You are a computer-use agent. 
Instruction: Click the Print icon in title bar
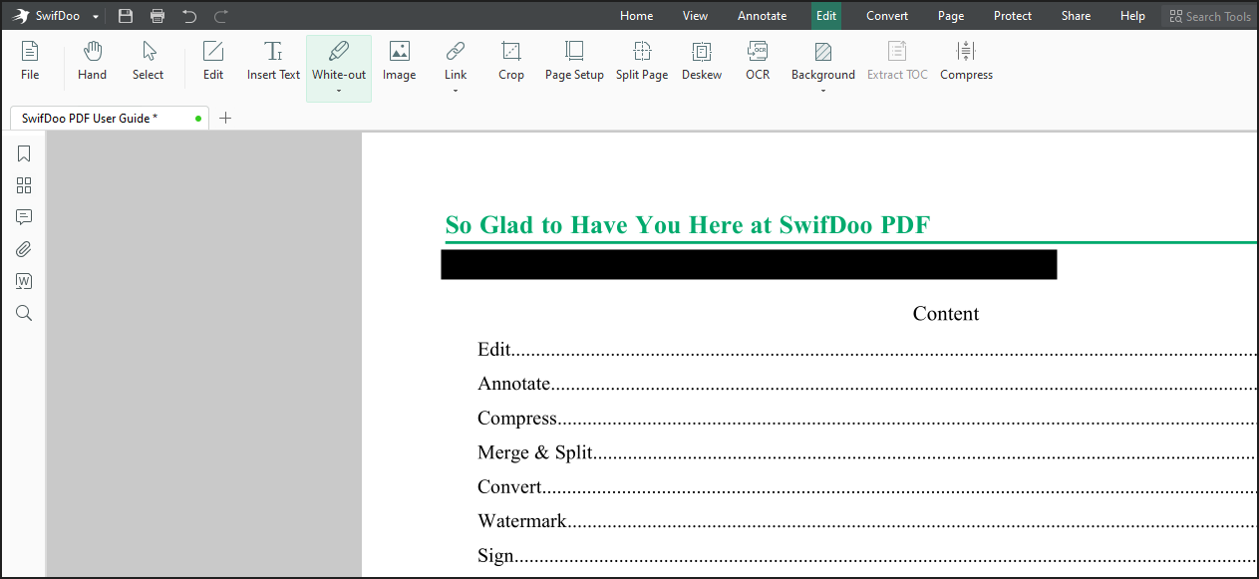(157, 16)
